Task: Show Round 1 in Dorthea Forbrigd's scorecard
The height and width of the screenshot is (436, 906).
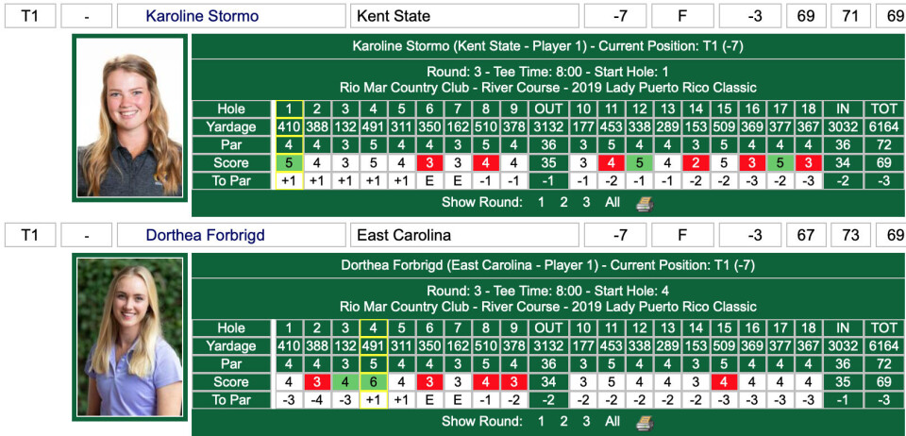Action: tap(541, 422)
